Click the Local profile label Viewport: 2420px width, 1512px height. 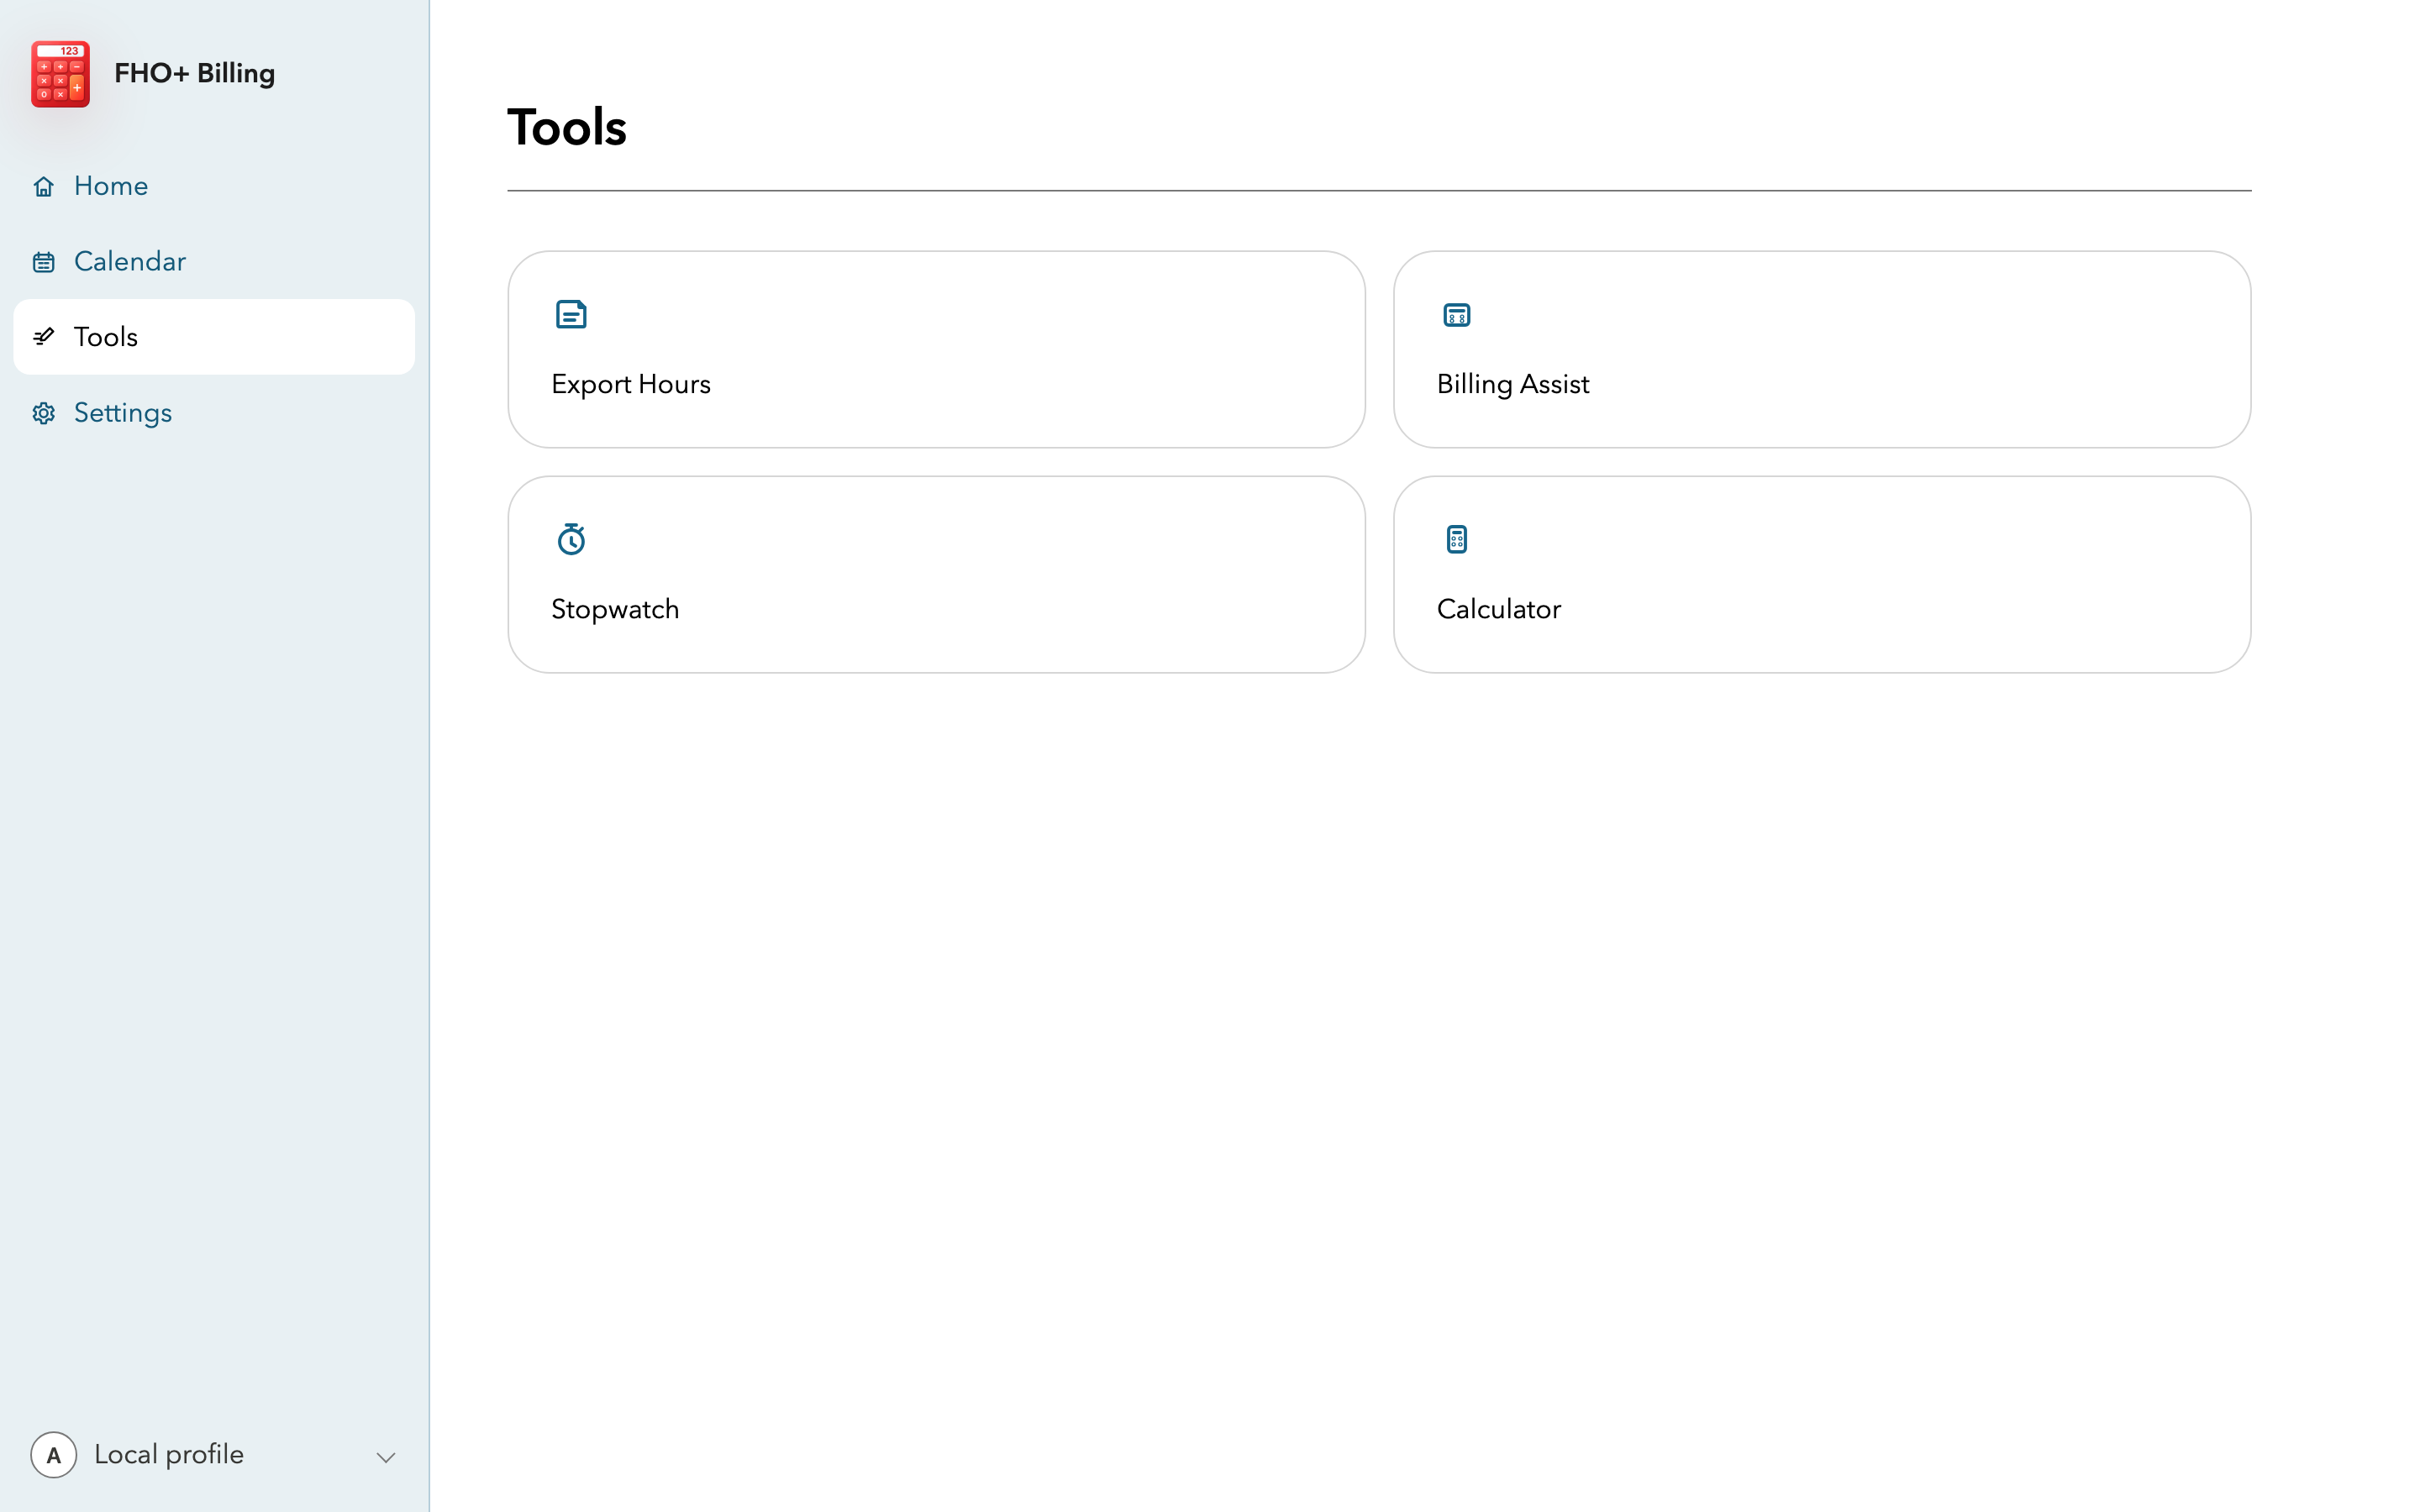pos(169,1454)
